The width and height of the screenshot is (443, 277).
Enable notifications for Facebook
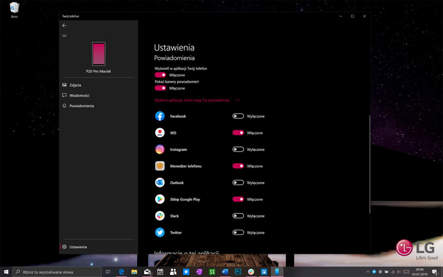[238, 116]
